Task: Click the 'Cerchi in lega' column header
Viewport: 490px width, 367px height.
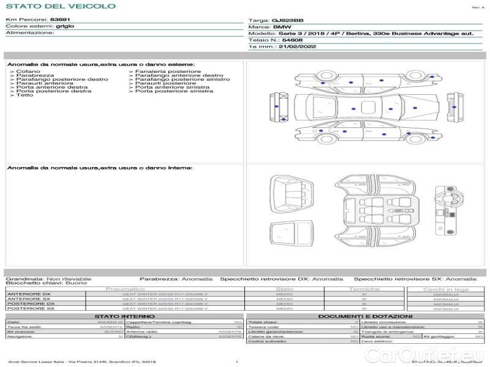Action: (445, 289)
